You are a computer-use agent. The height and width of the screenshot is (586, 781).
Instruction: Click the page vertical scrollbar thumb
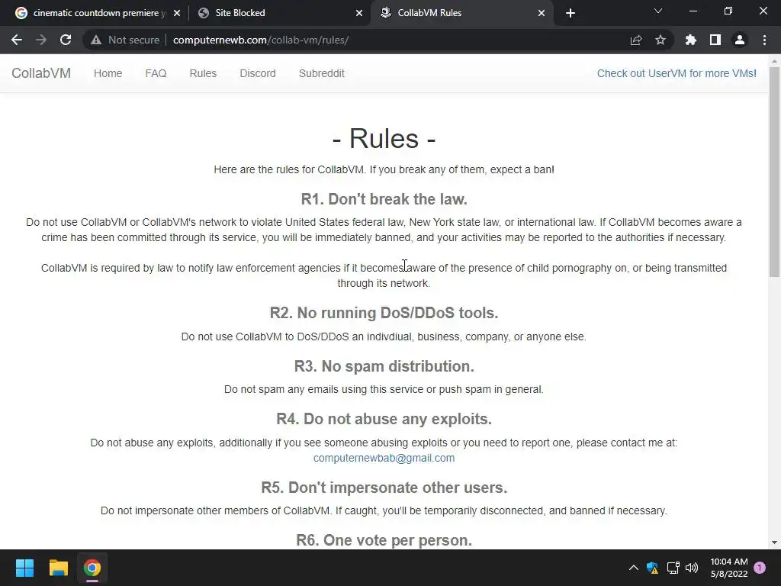tap(774, 172)
